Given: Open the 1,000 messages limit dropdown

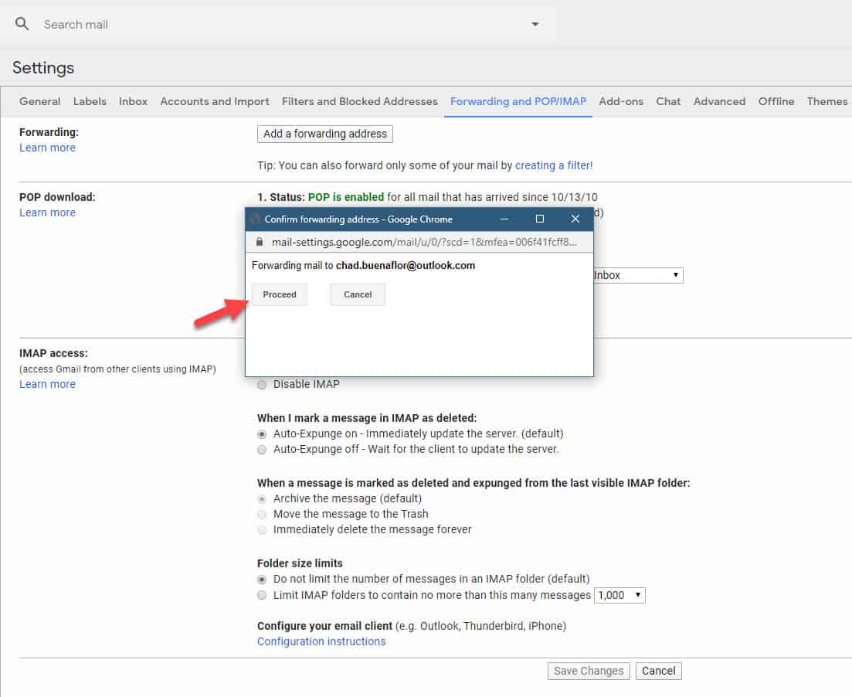Looking at the screenshot, I should pos(619,595).
